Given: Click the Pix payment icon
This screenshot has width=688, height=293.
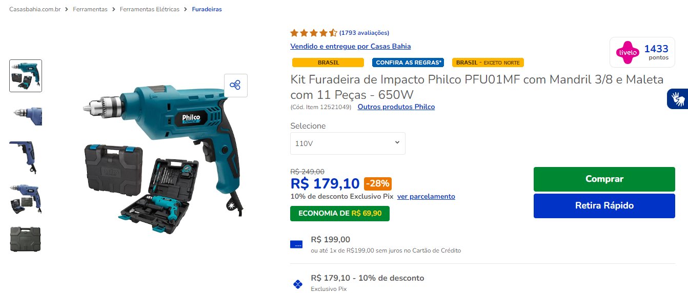Looking at the screenshot, I should [297, 283].
